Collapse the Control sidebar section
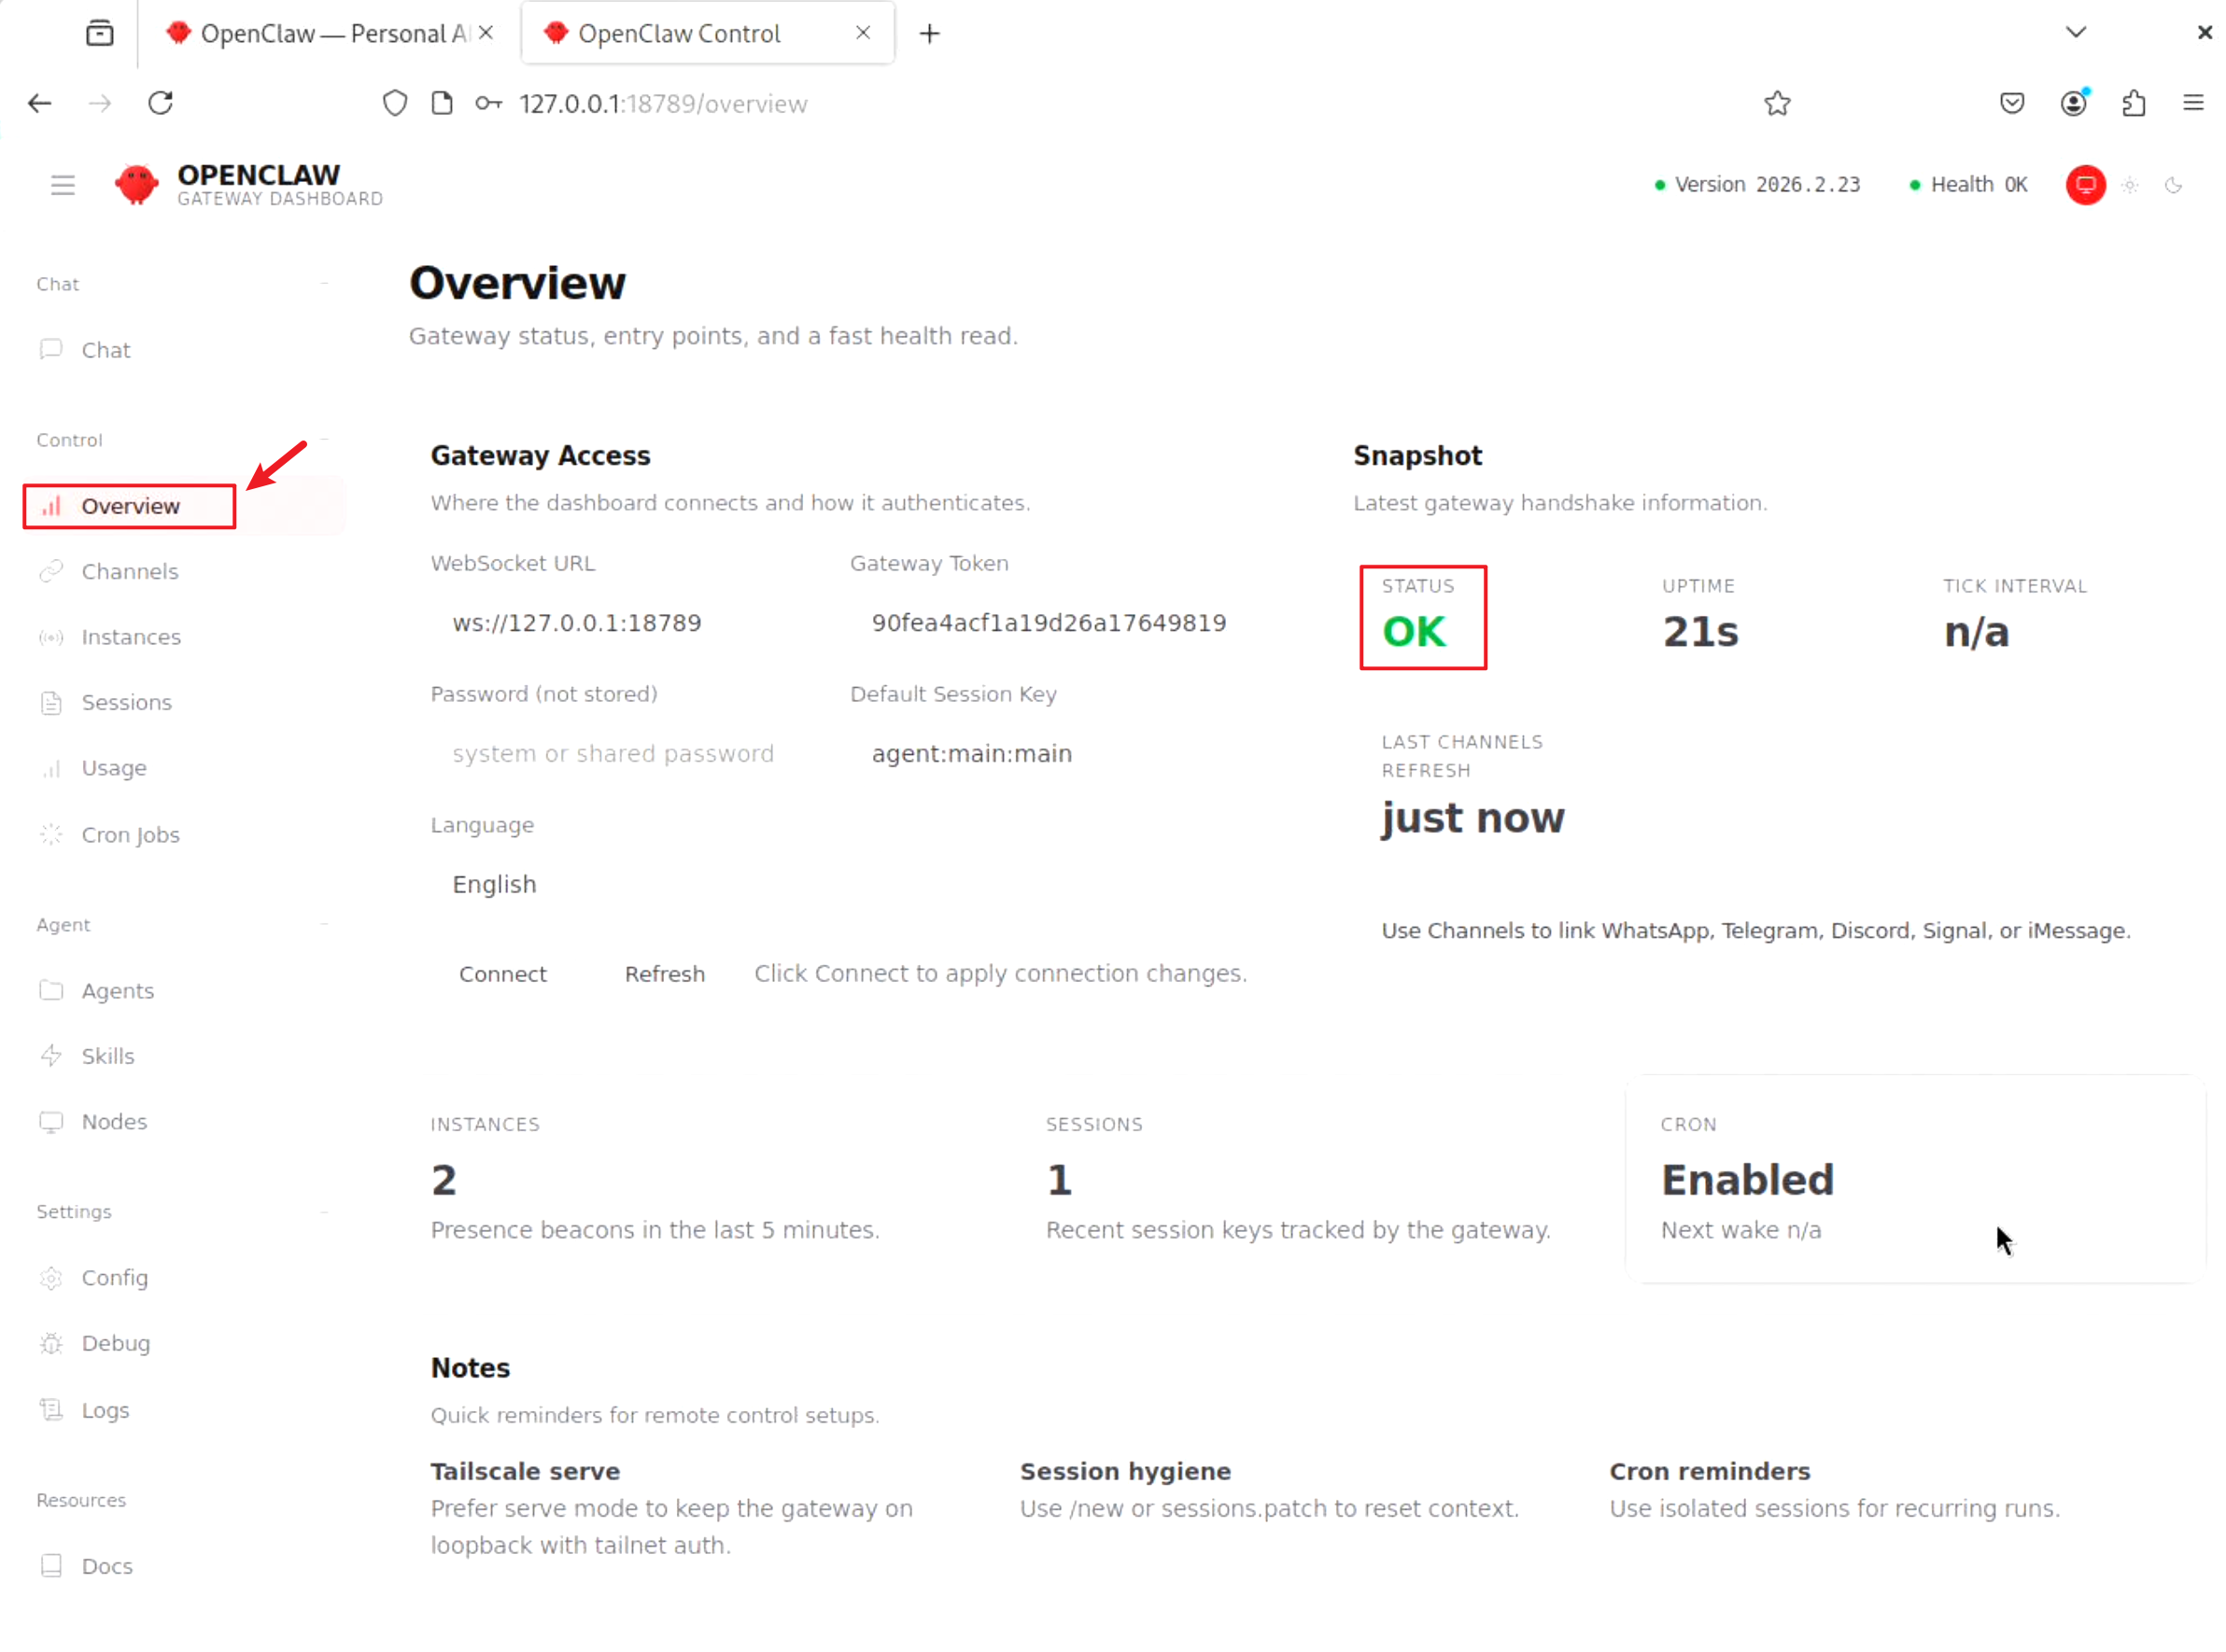2226x1652 pixels. pos(324,440)
